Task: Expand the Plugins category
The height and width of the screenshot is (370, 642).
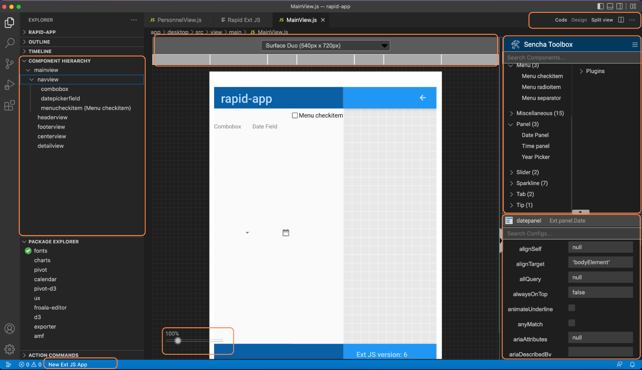Action: click(581, 71)
